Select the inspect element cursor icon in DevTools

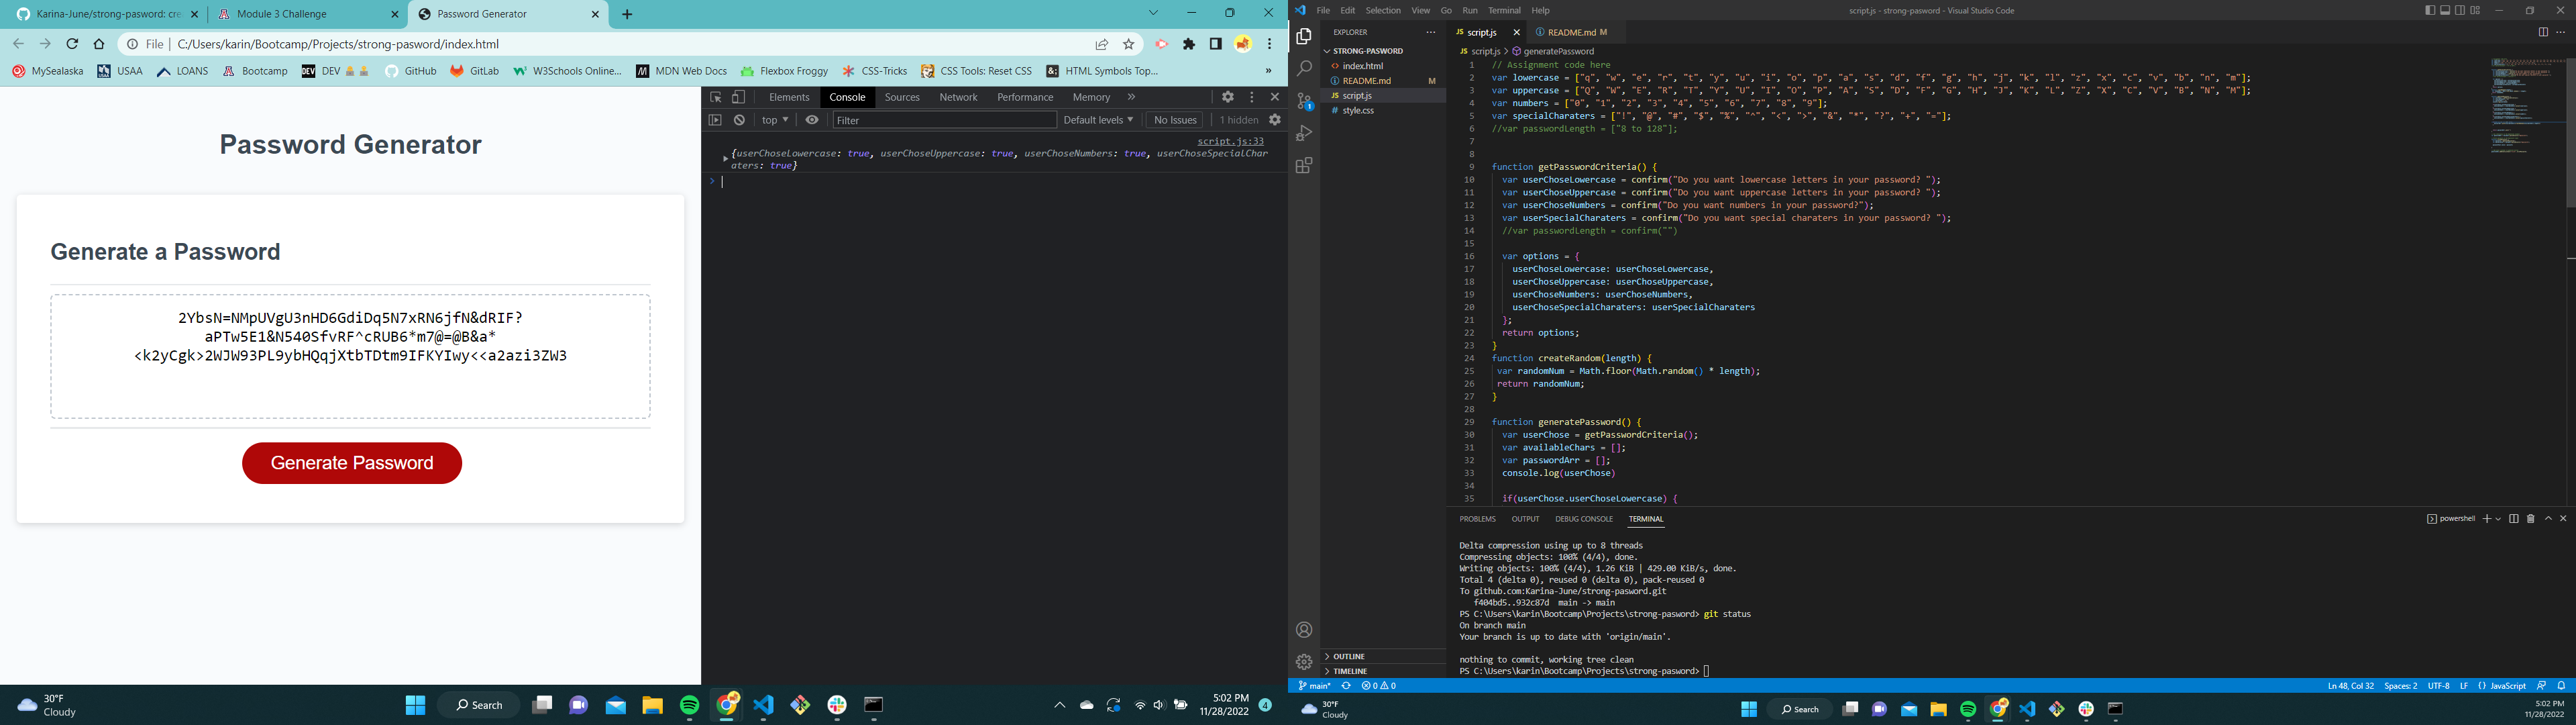[x=716, y=97]
